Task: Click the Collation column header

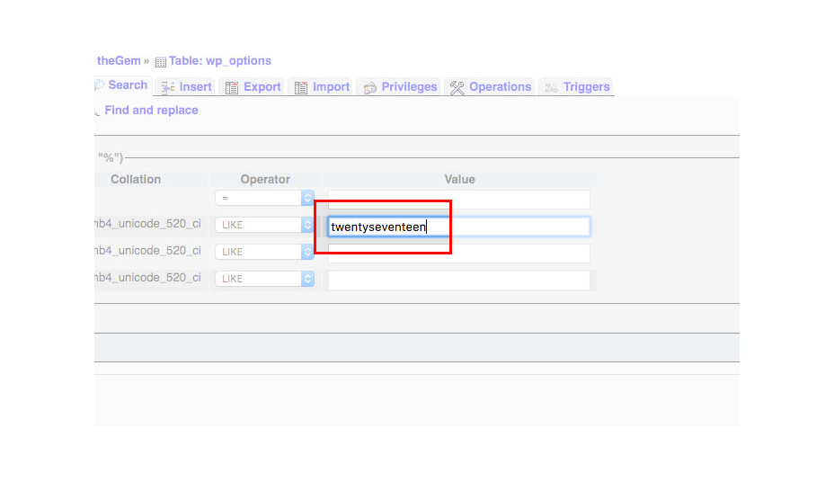Action: point(136,179)
